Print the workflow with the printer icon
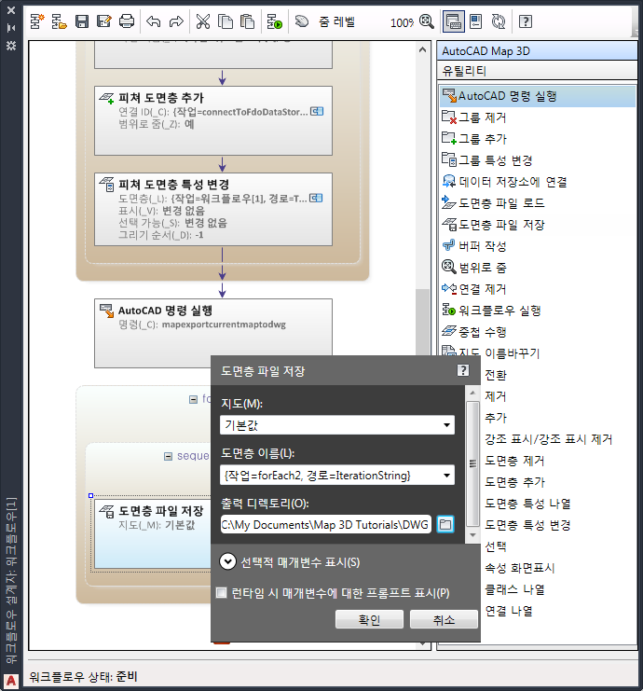 [127, 21]
